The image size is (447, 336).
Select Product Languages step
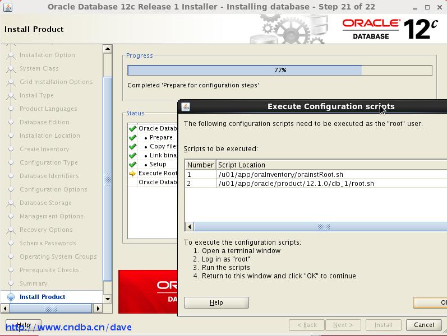click(48, 109)
